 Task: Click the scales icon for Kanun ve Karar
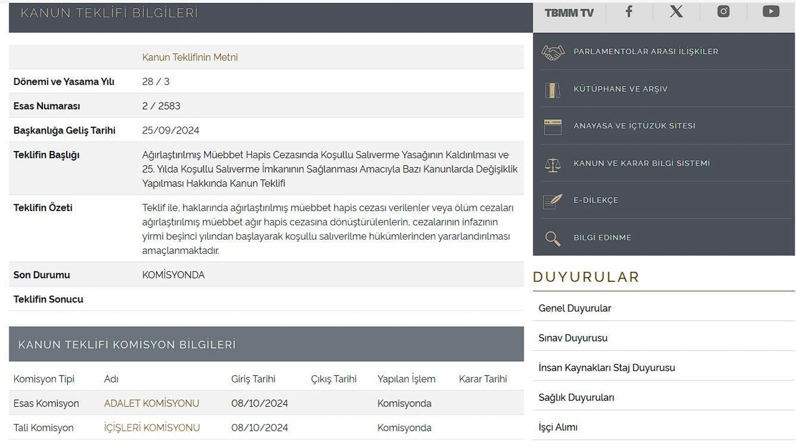coord(553,164)
